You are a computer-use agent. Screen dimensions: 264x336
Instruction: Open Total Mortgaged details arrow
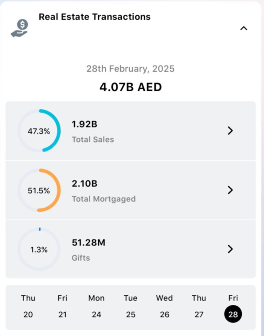click(x=230, y=190)
